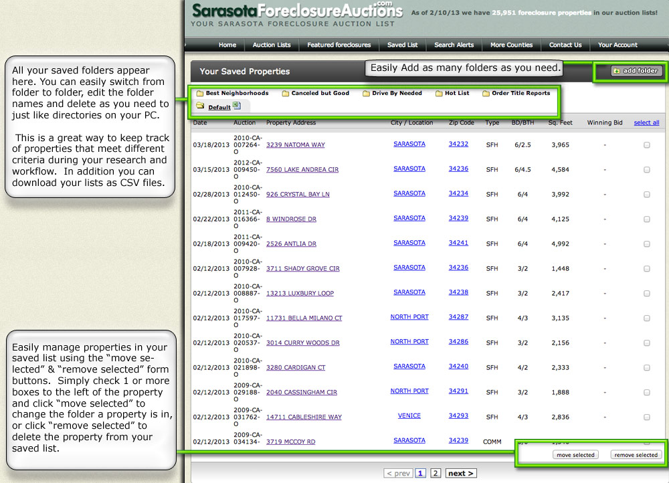Go to the Home menu item
This screenshot has height=483, width=669.
[227, 45]
